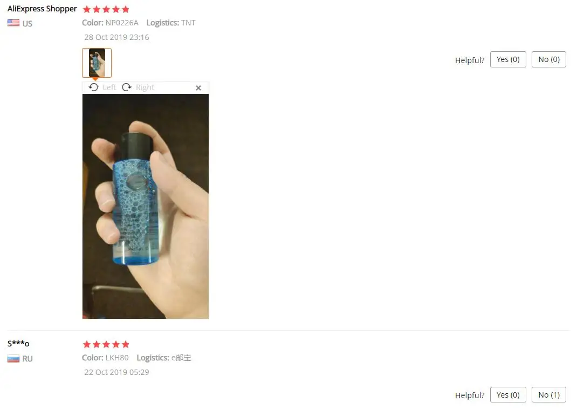The image size is (577, 410).
Task: Click the Logistics TNT text
Action: tap(171, 23)
